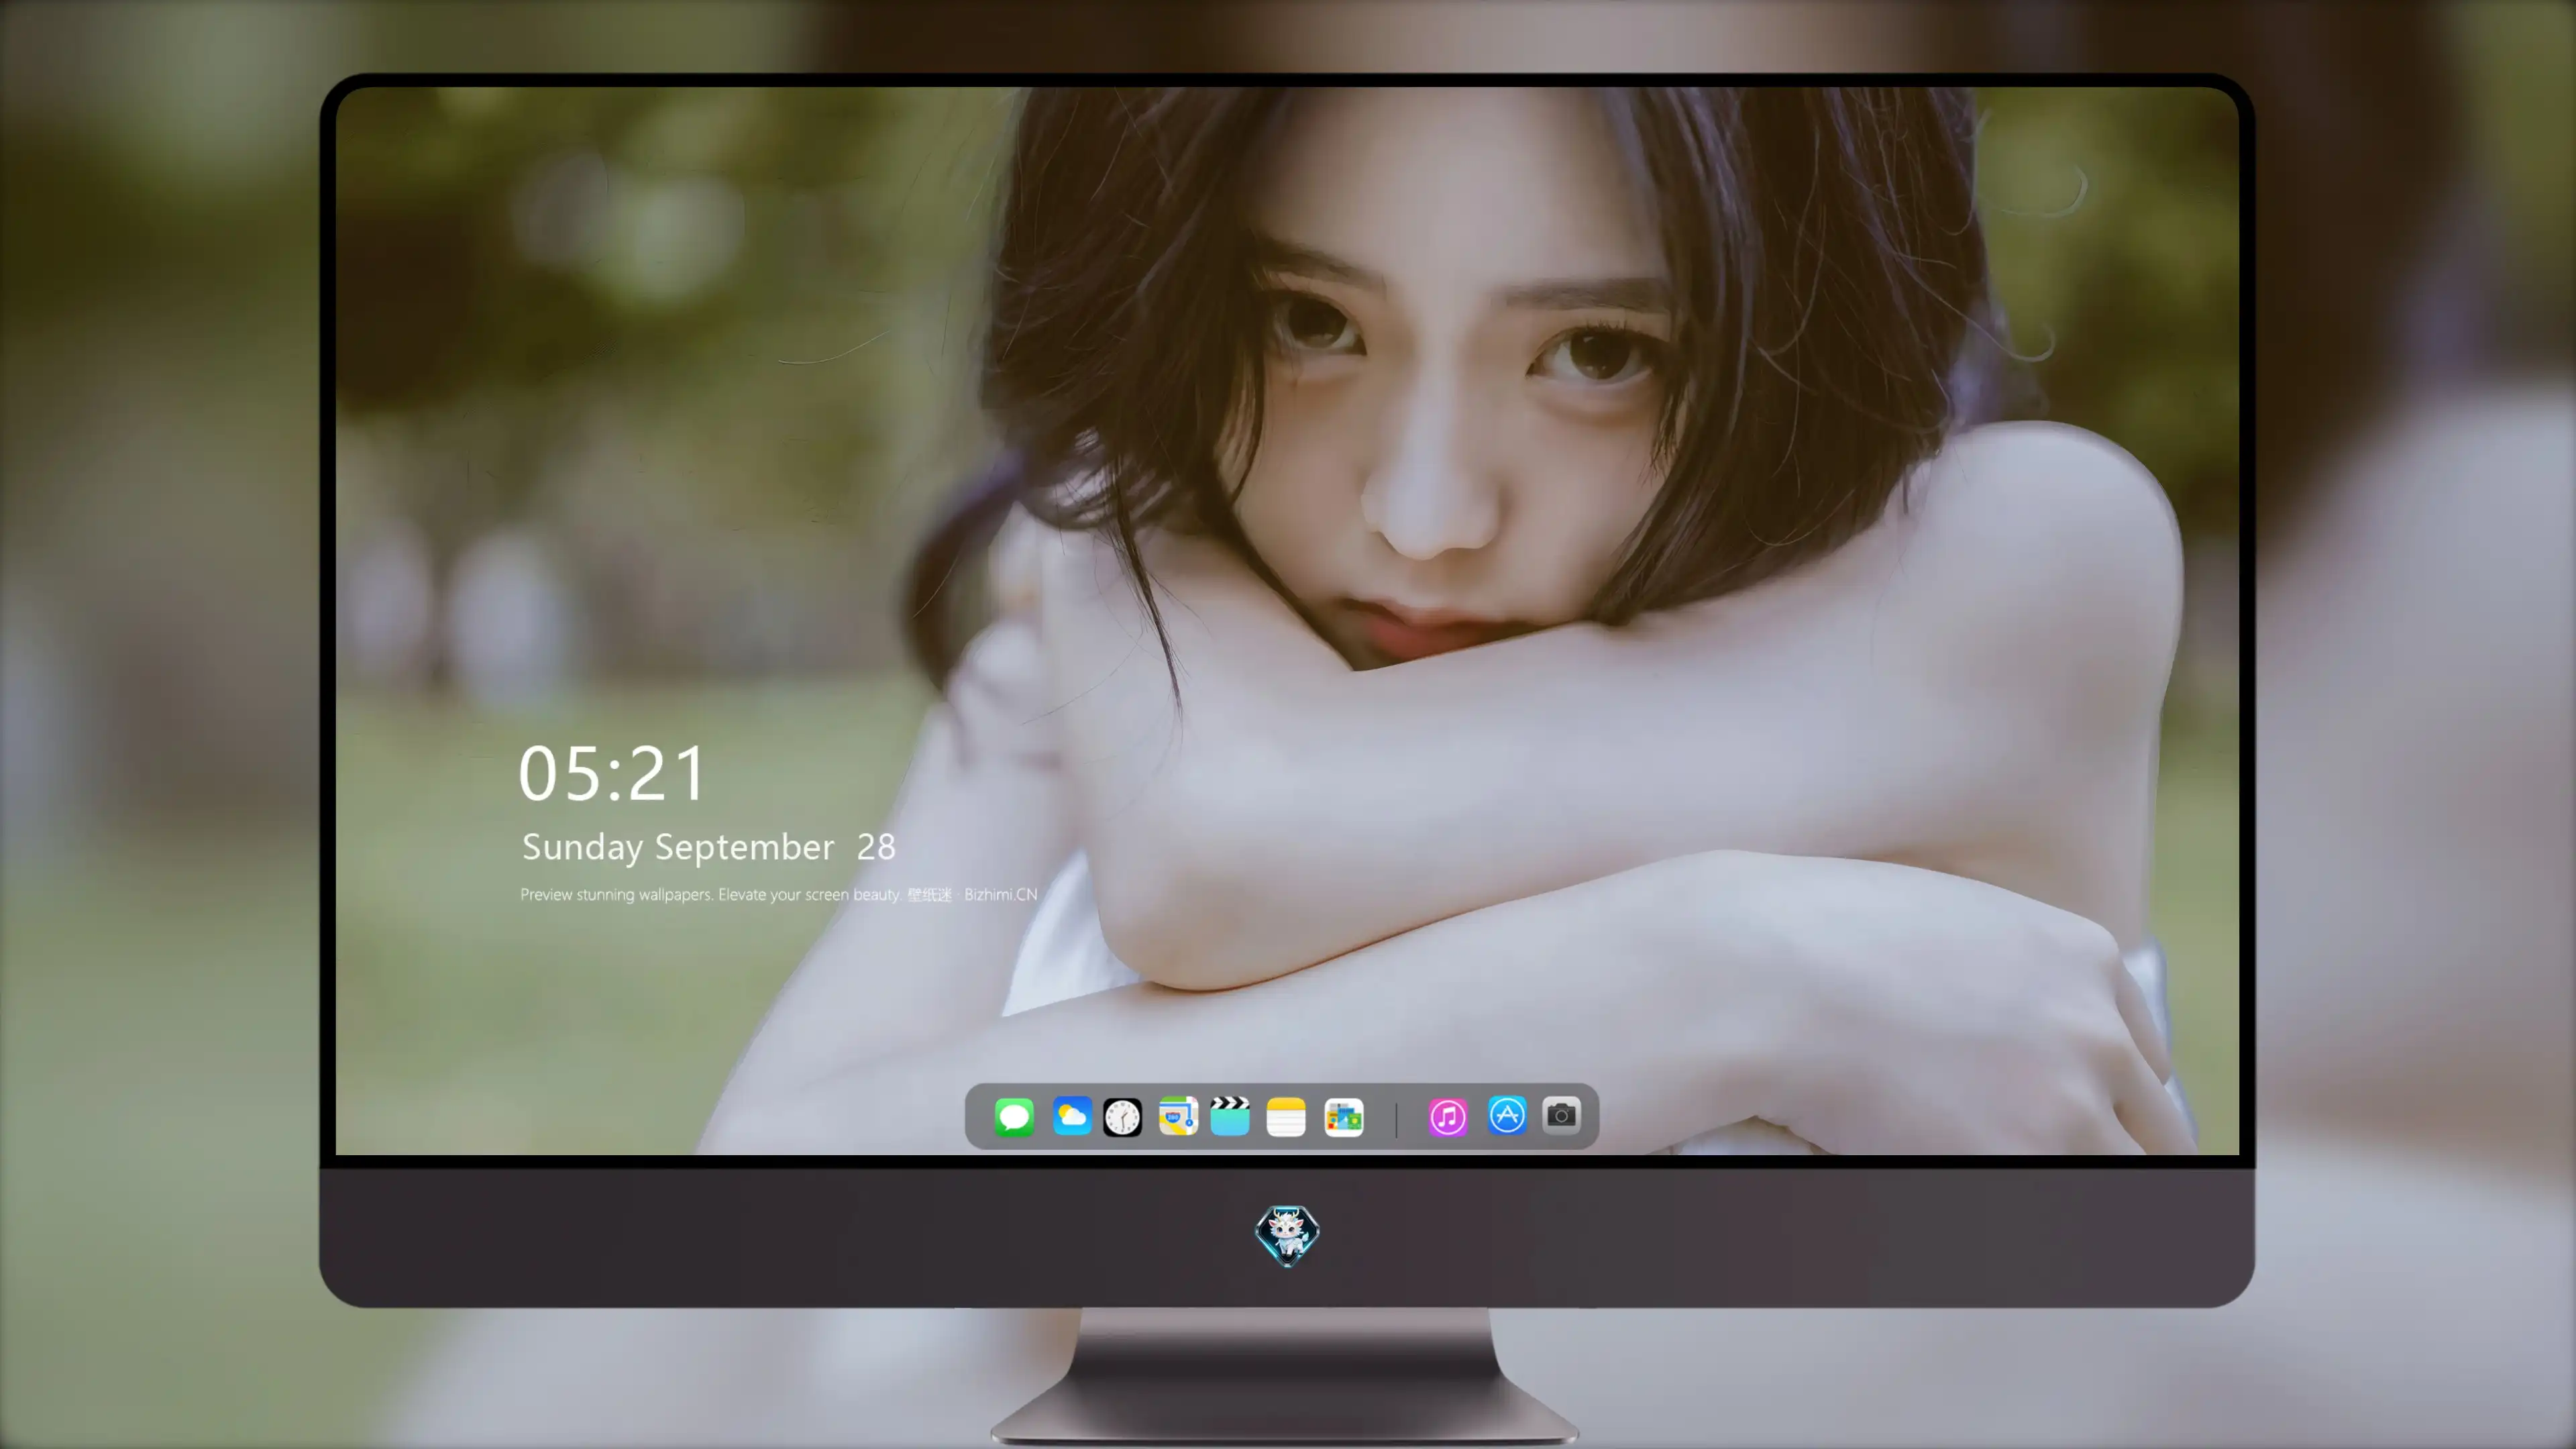This screenshot has width=2576, height=1449.
Task: Open the App Store icon in the dock
Action: click(x=1507, y=1115)
